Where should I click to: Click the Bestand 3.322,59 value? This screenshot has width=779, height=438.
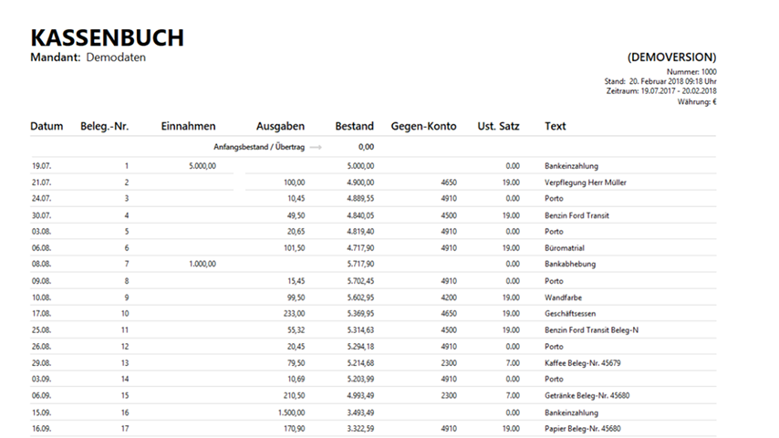click(360, 429)
